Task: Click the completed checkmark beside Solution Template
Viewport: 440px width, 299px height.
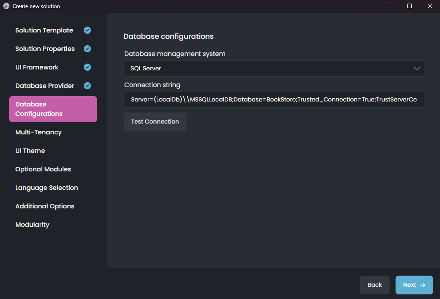Action: point(87,30)
